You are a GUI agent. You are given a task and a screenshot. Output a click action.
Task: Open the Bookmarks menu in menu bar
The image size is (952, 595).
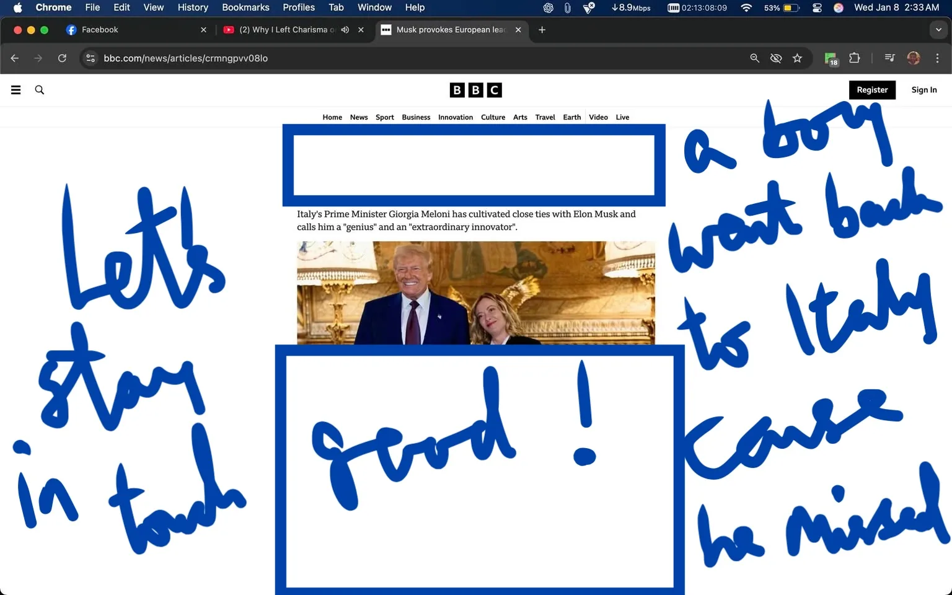[x=245, y=7]
